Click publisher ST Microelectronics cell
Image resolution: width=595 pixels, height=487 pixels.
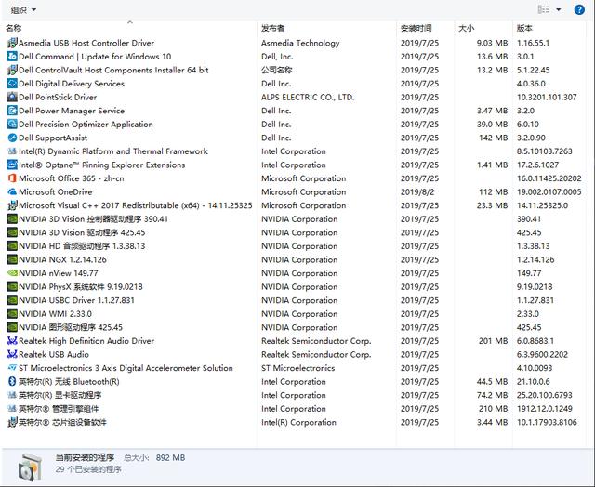[297, 368]
